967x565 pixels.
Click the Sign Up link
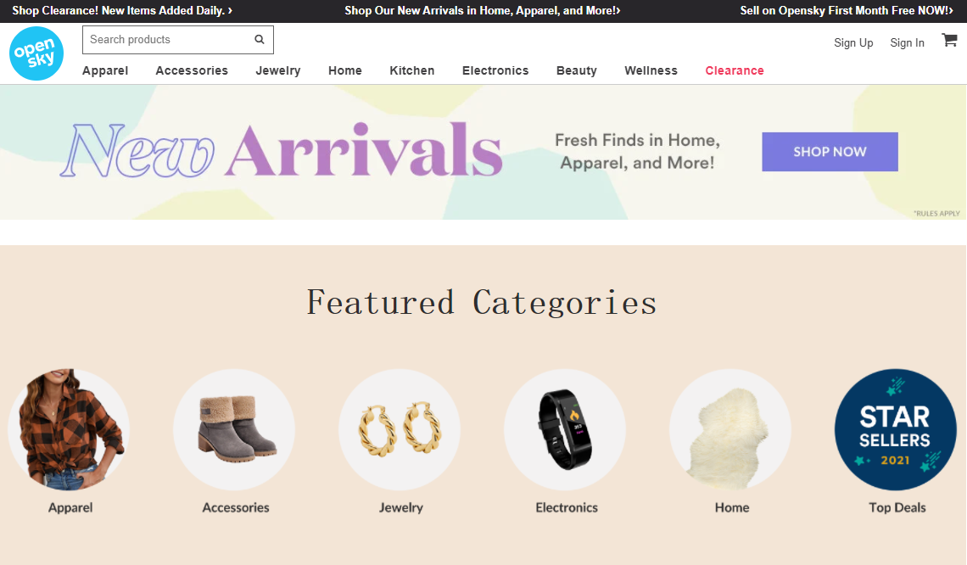(x=853, y=42)
